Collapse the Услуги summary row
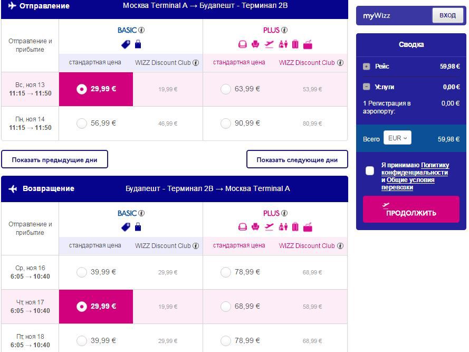This screenshot has width=469, height=352. 367,87
